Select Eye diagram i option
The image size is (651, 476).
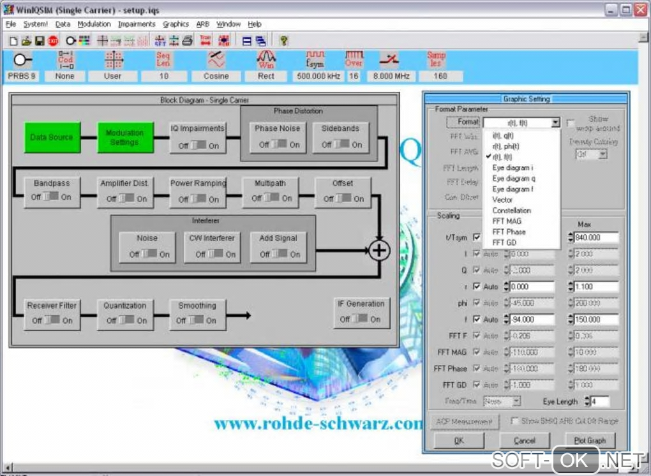(513, 168)
